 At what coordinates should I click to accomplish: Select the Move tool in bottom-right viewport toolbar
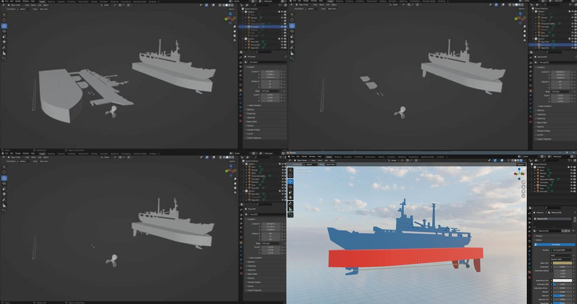[x=291, y=182]
